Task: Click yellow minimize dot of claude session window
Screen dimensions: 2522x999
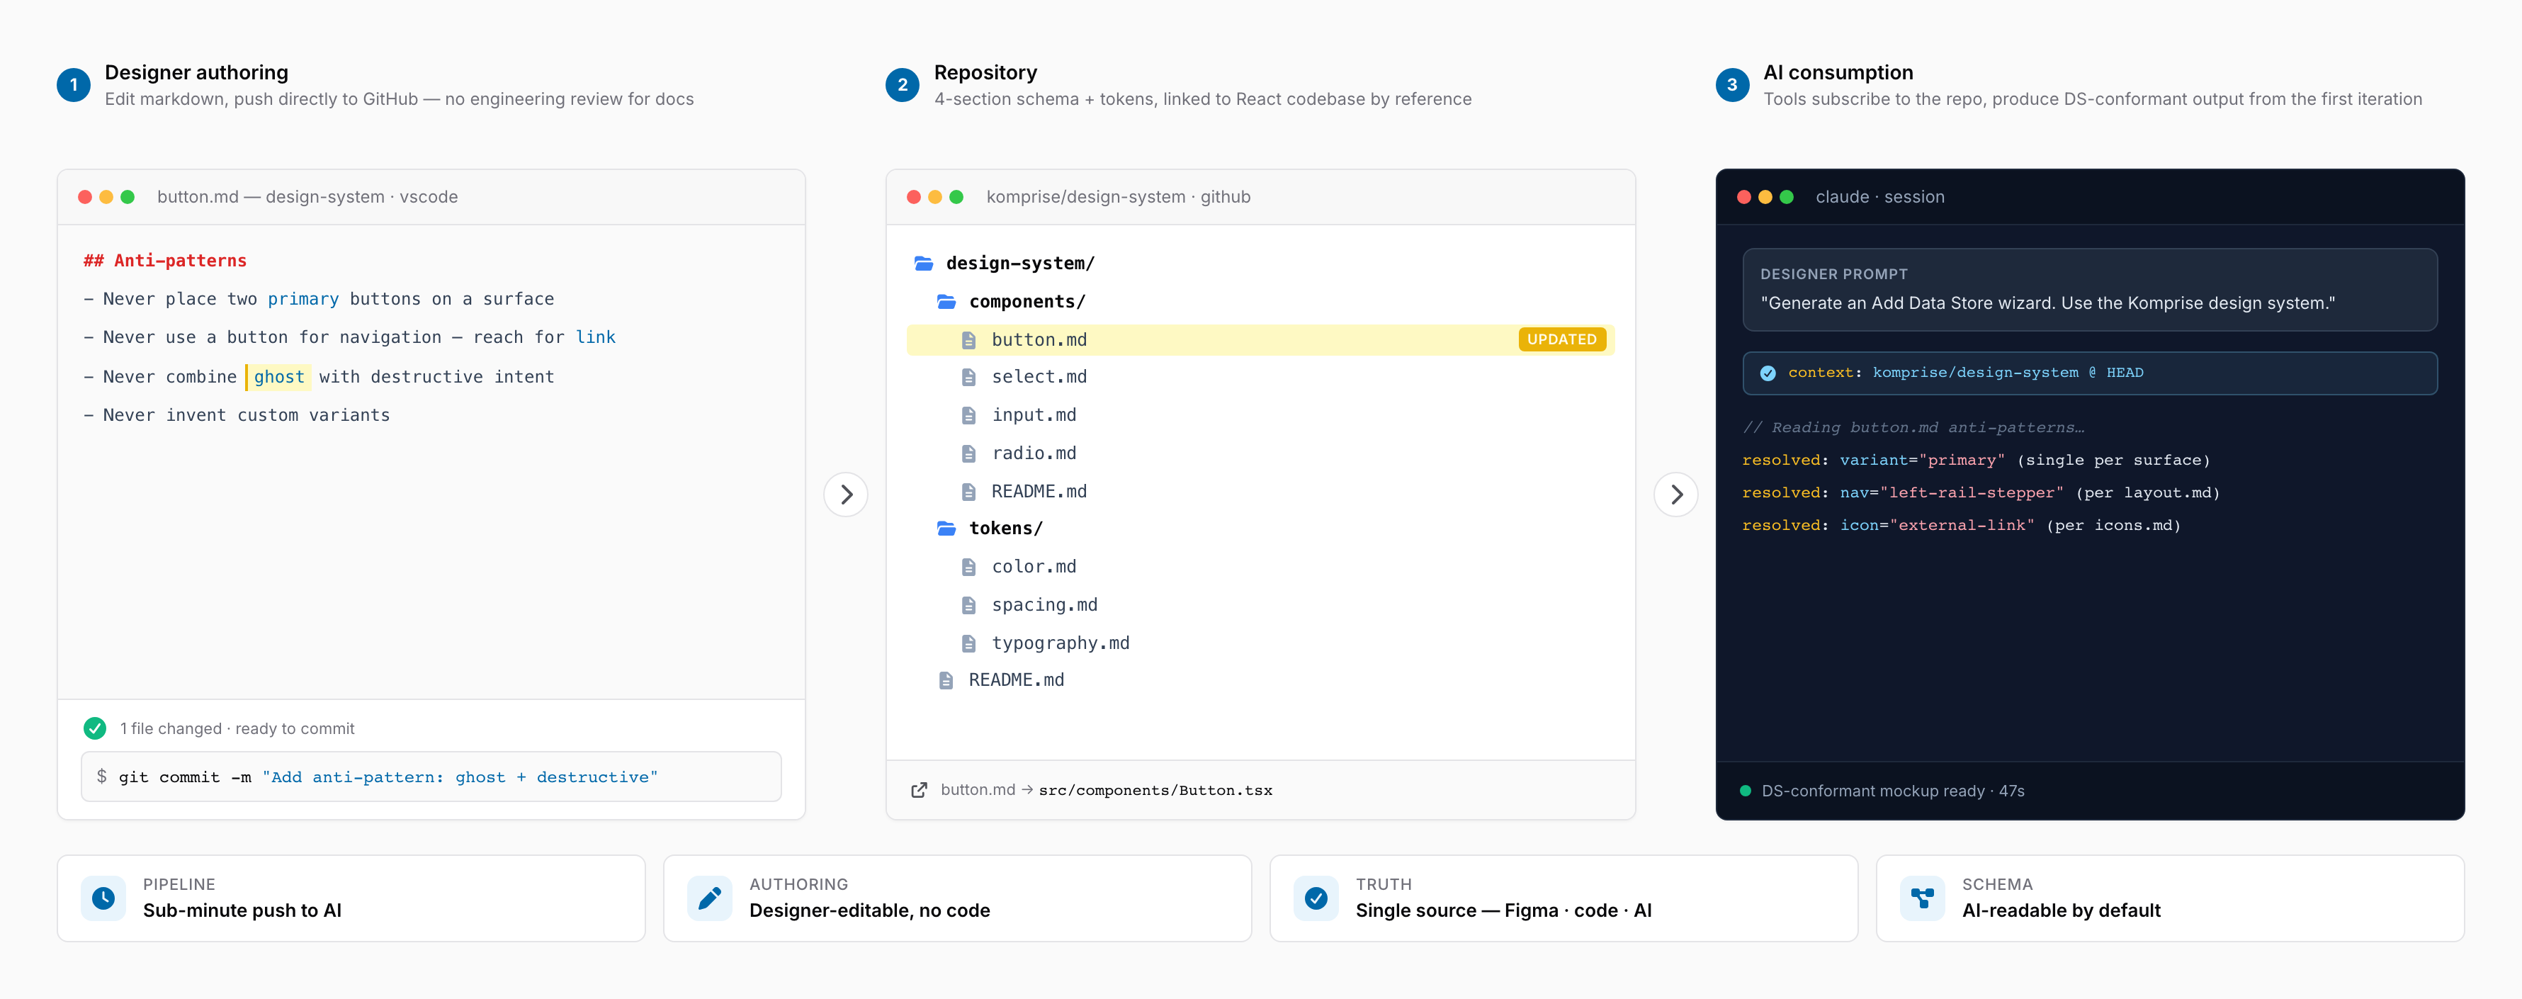Action: [1765, 197]
